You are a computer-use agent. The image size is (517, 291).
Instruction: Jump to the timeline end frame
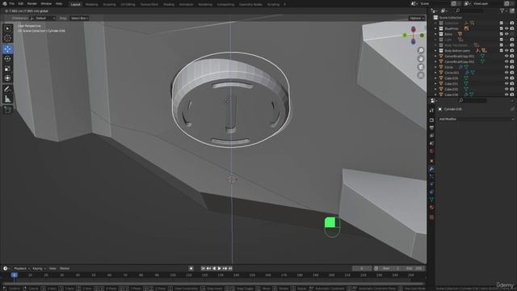(x=230, y=268)
